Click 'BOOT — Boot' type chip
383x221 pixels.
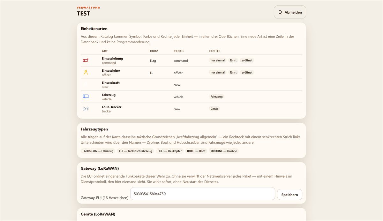coord(196,151)
